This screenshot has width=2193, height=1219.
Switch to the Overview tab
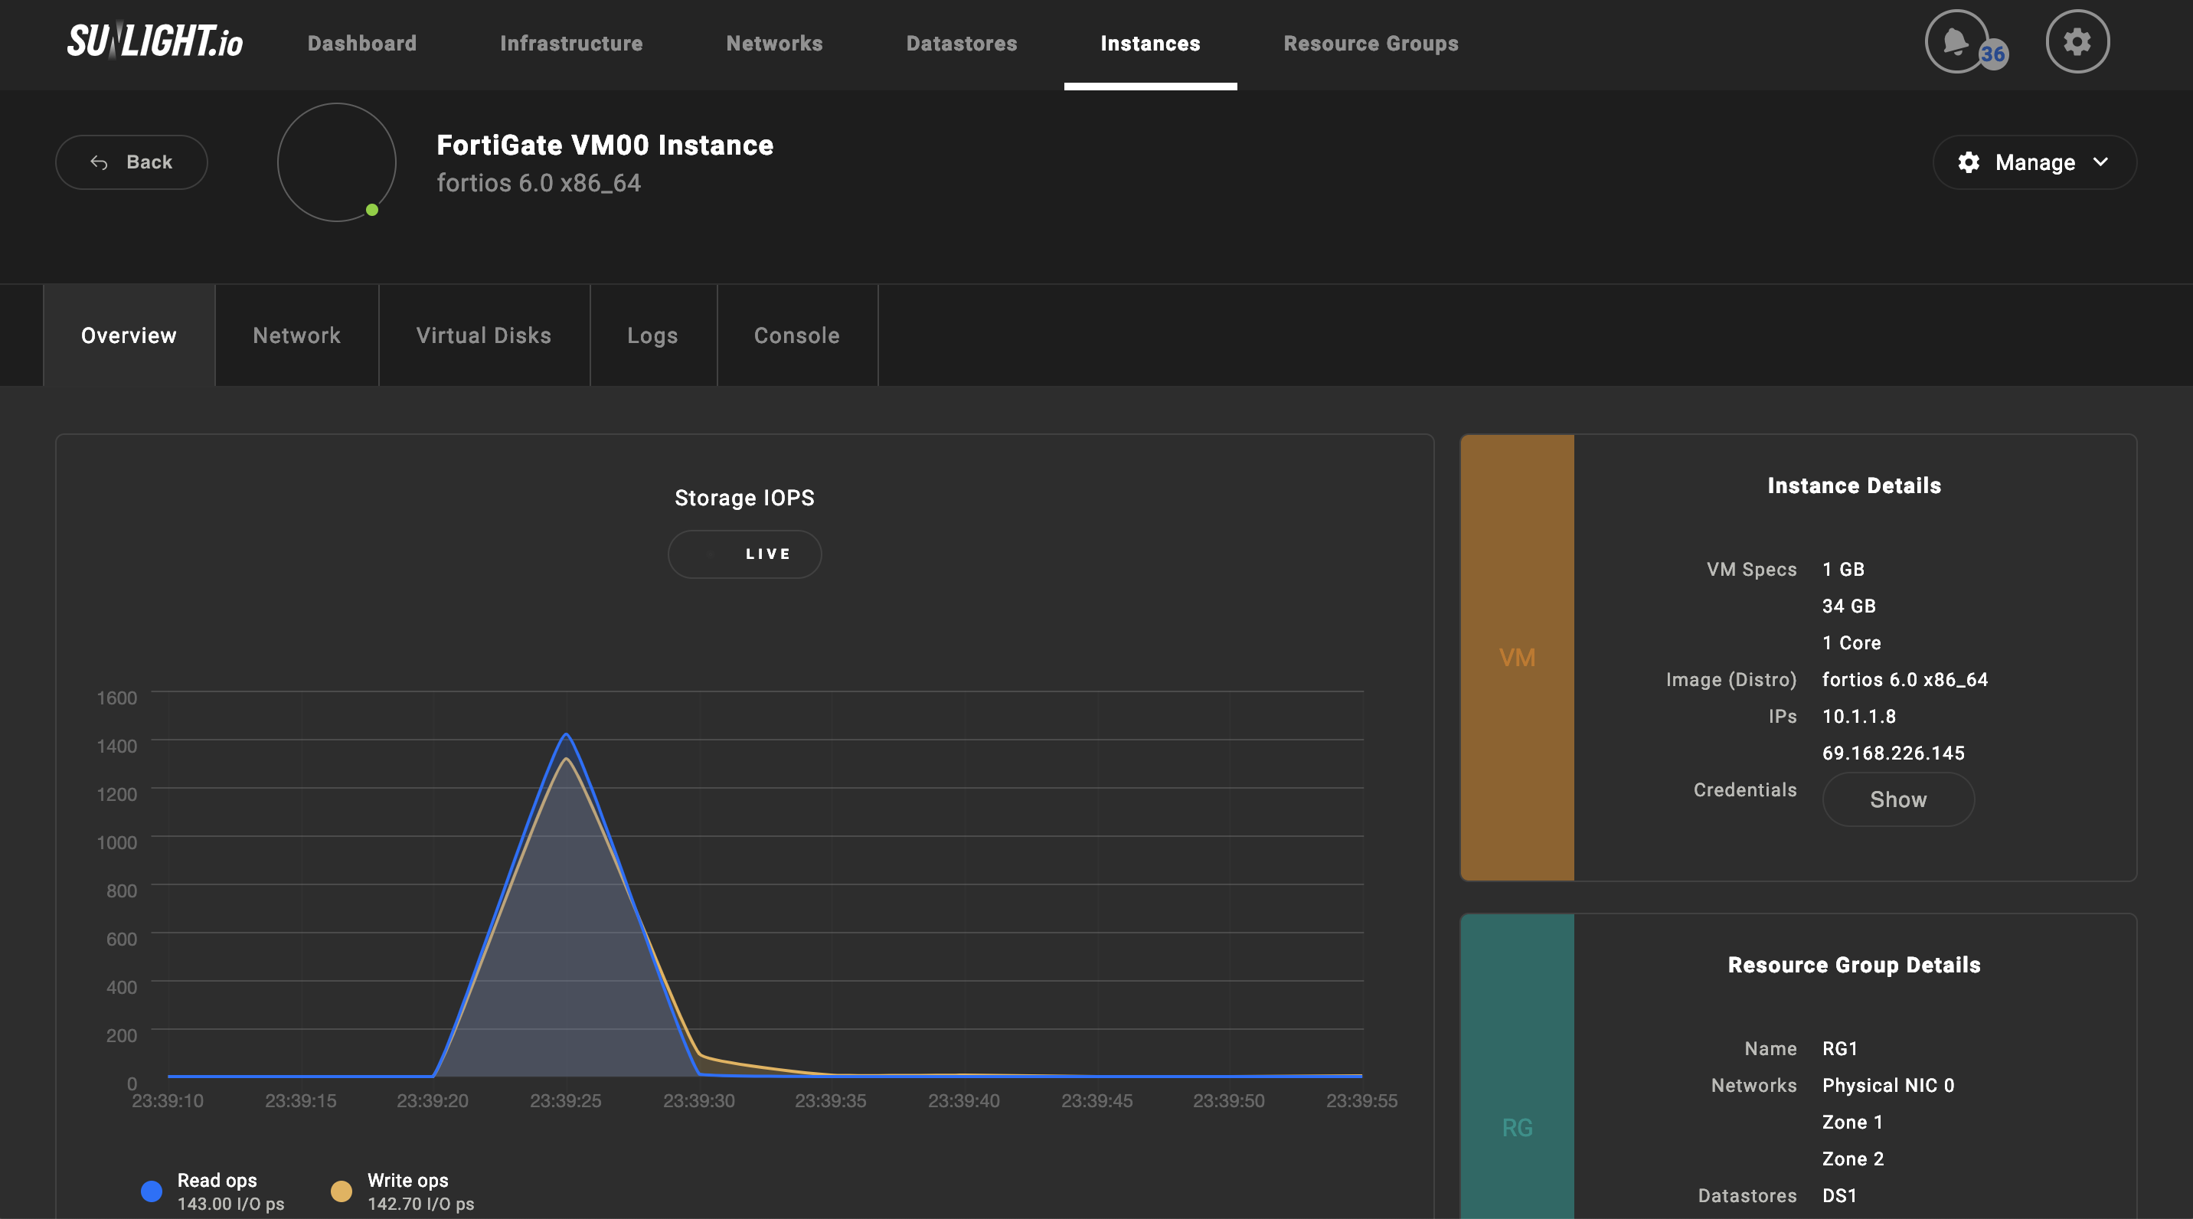click(x=129, y=335)
